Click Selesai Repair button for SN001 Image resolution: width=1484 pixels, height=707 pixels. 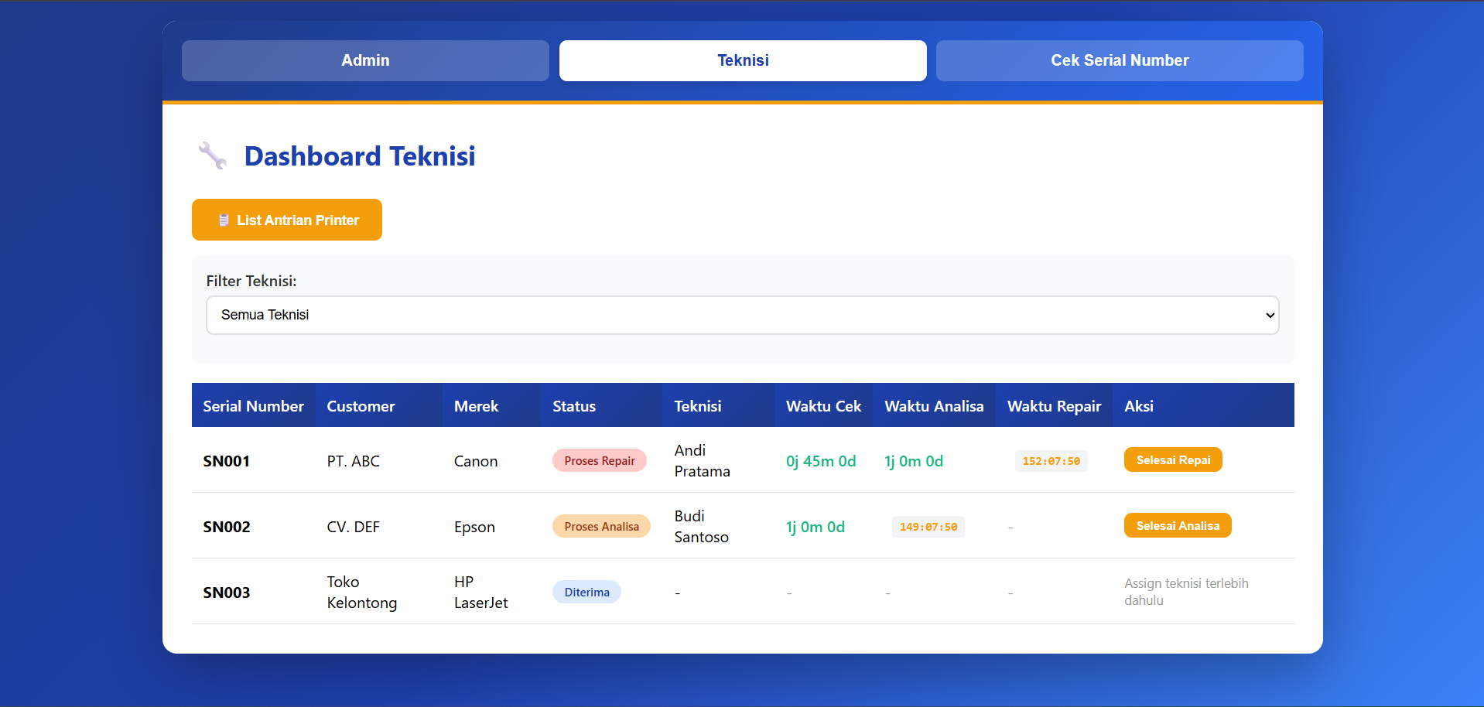(1172, 460)
